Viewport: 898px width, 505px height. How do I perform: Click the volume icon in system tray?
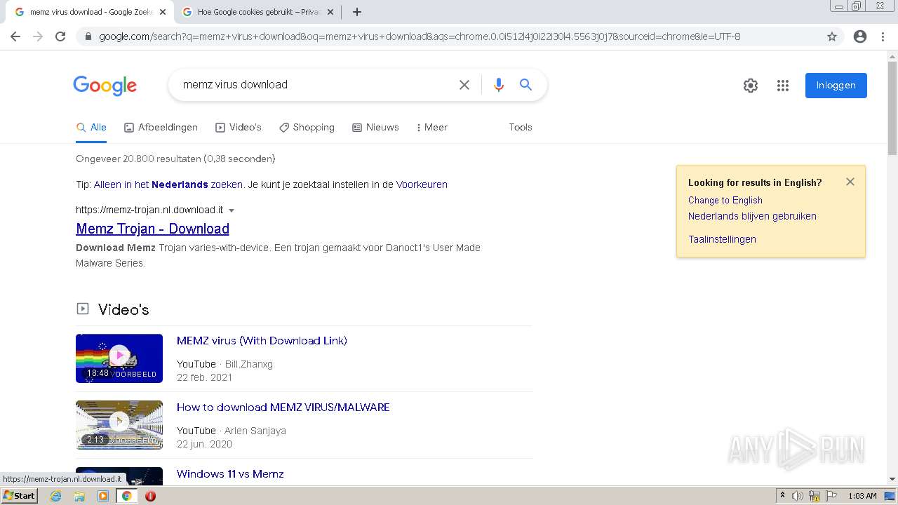click(798, 496)
